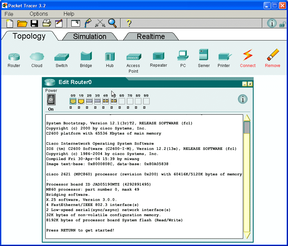
Task: Minimize the Packet Tracer window
Action: (x=267, y=6)
